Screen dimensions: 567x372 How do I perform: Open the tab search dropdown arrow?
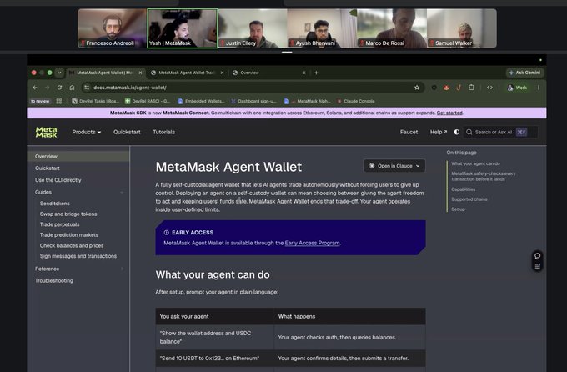(59, 73)
